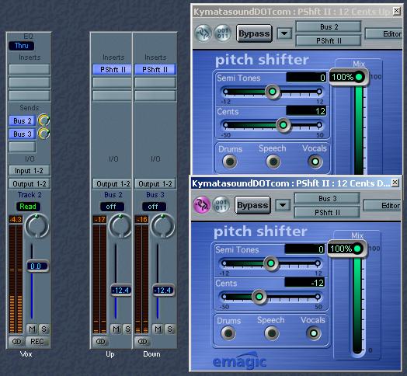Click Up channel fader showing -12.4
This screenshot has height=376, width=407.
pos(121,290)
